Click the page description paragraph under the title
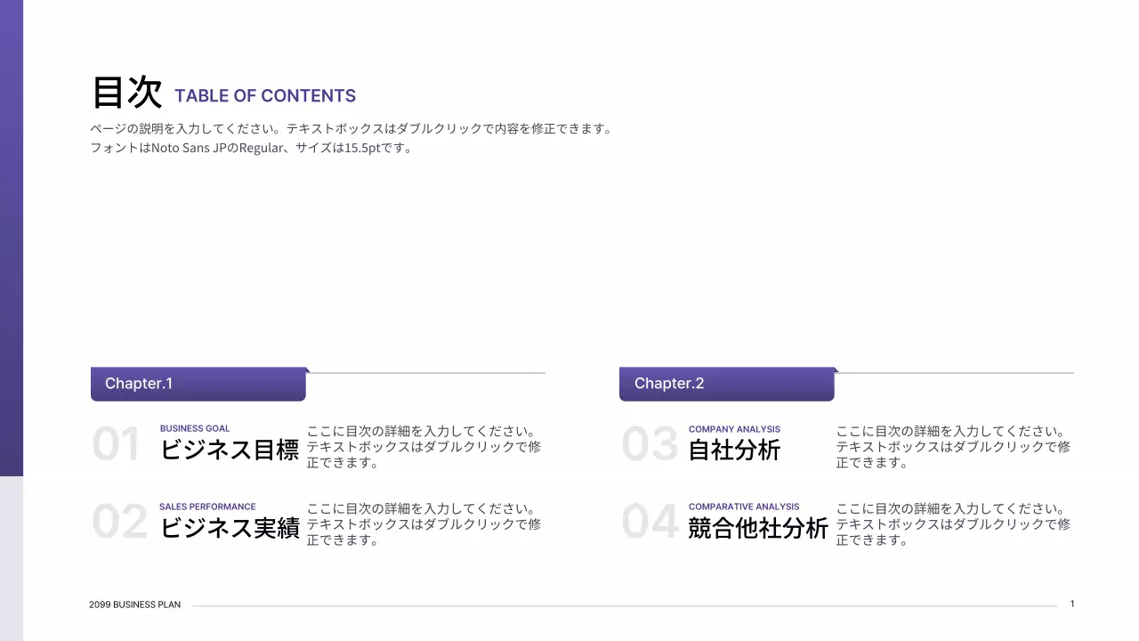Screen dimensions: 1139x641 pos(351,137)
